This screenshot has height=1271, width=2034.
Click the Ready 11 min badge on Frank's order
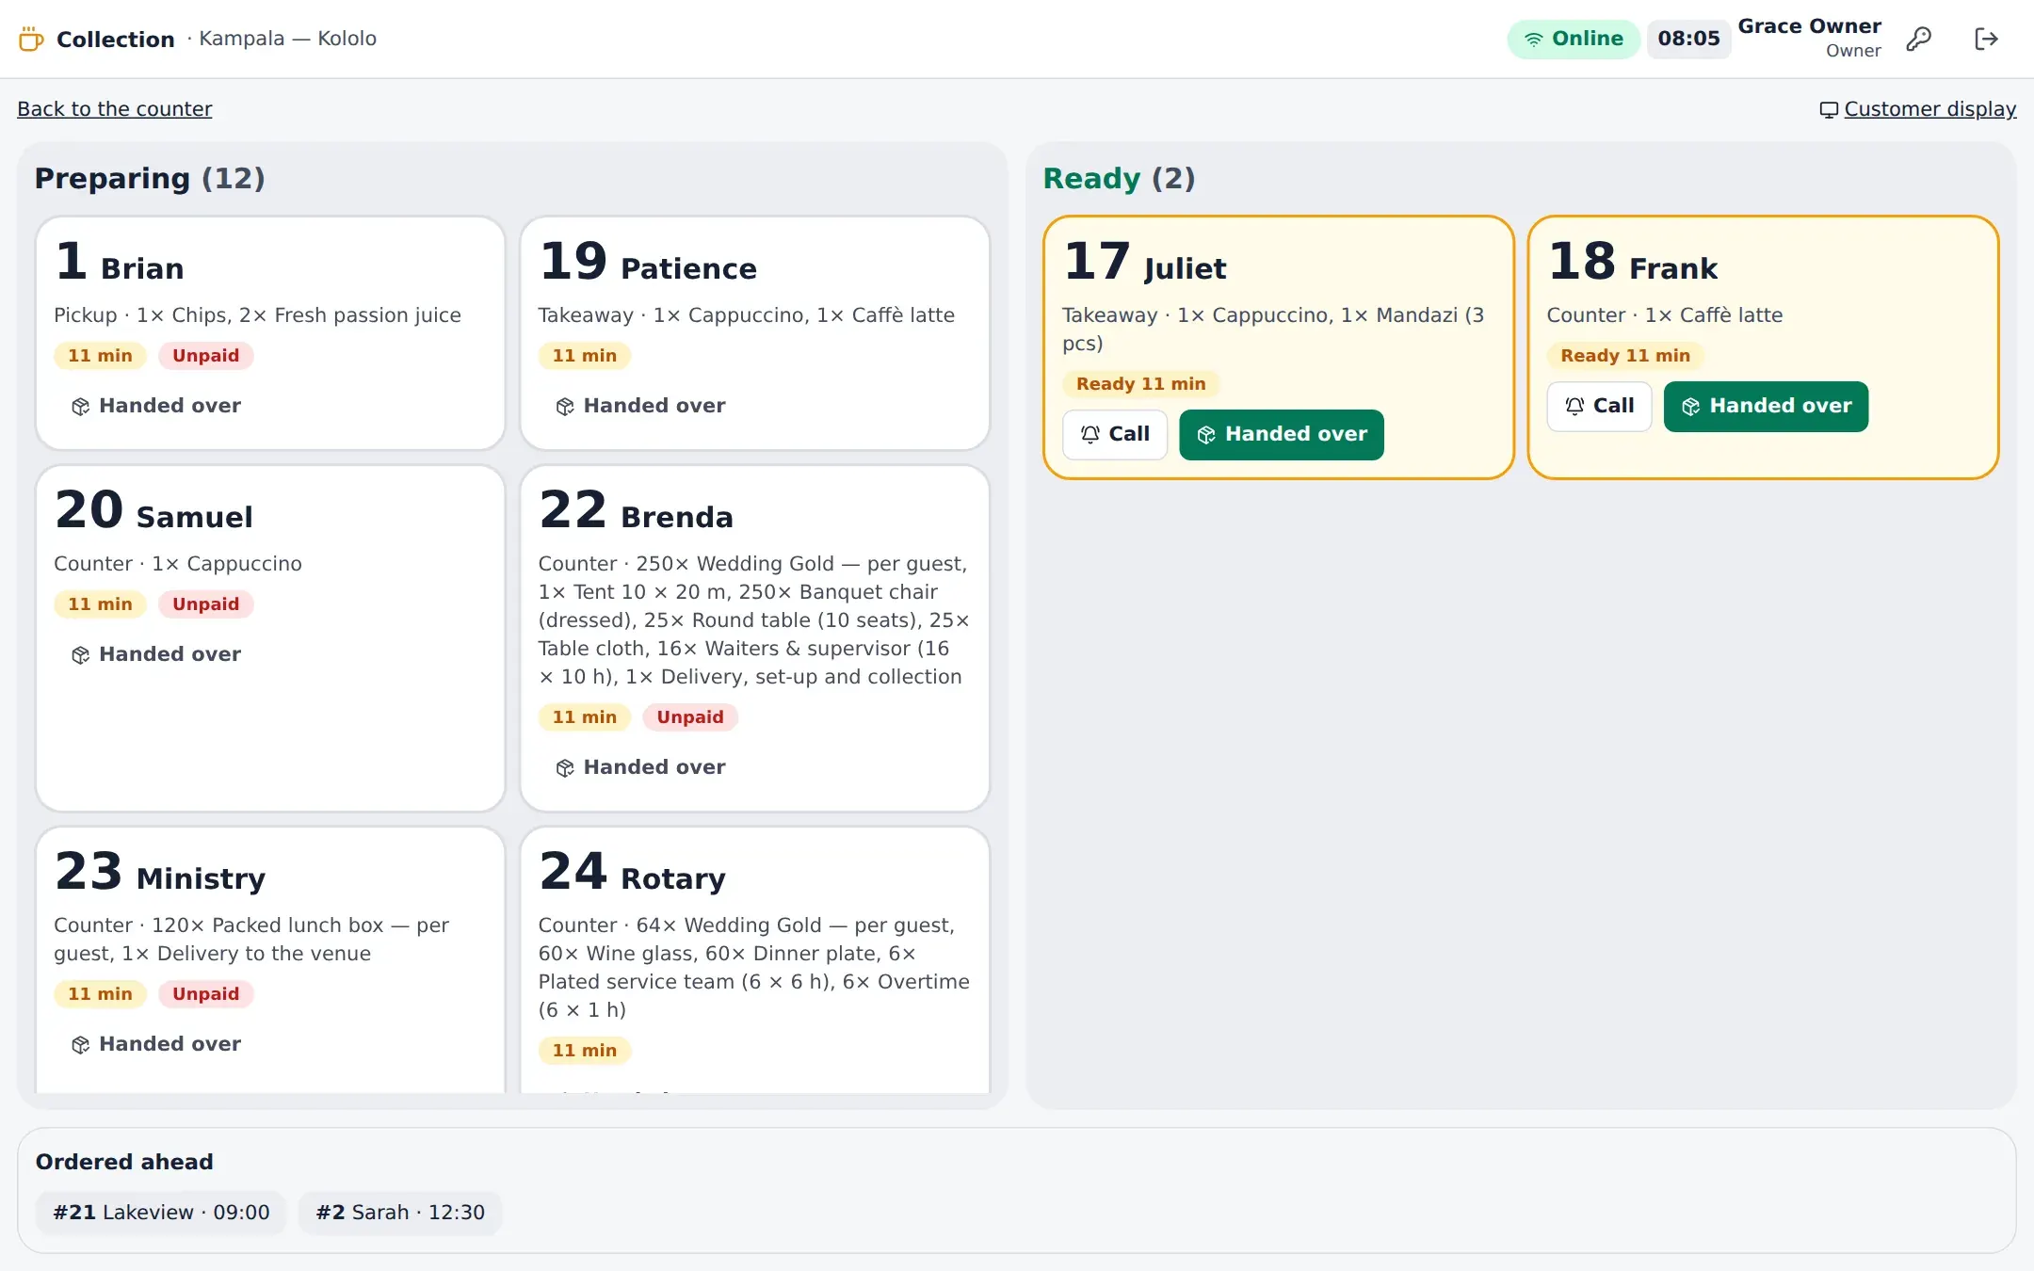[x=1625, y=356]
